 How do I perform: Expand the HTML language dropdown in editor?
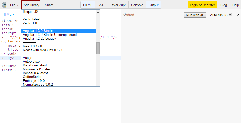(x=8, y=14)
